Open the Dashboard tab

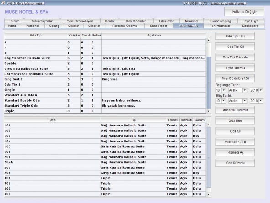(x=250, y=26)
